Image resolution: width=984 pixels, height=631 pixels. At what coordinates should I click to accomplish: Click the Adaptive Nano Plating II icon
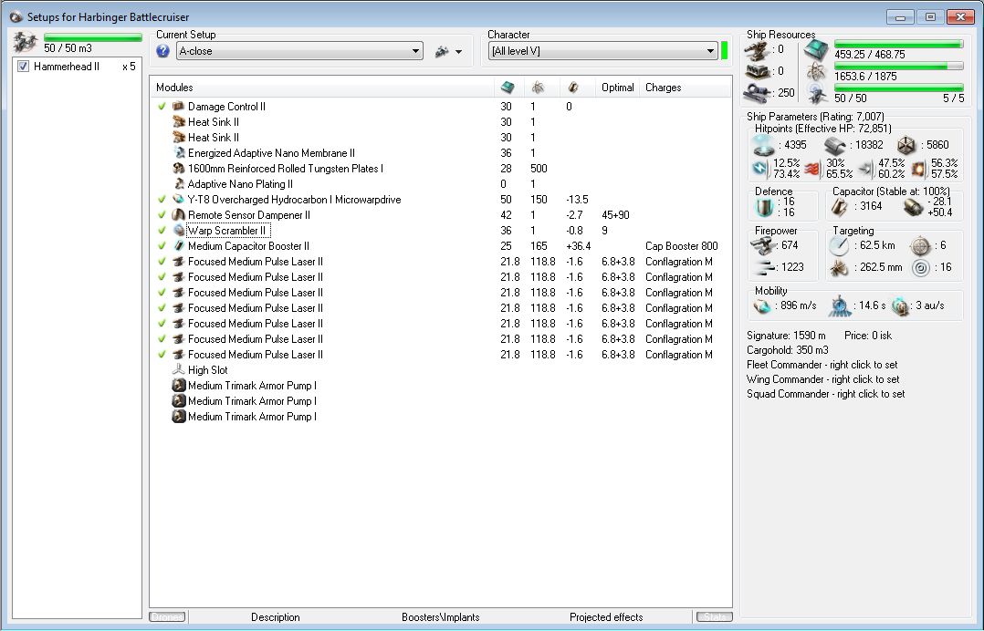tap(178, 184)
